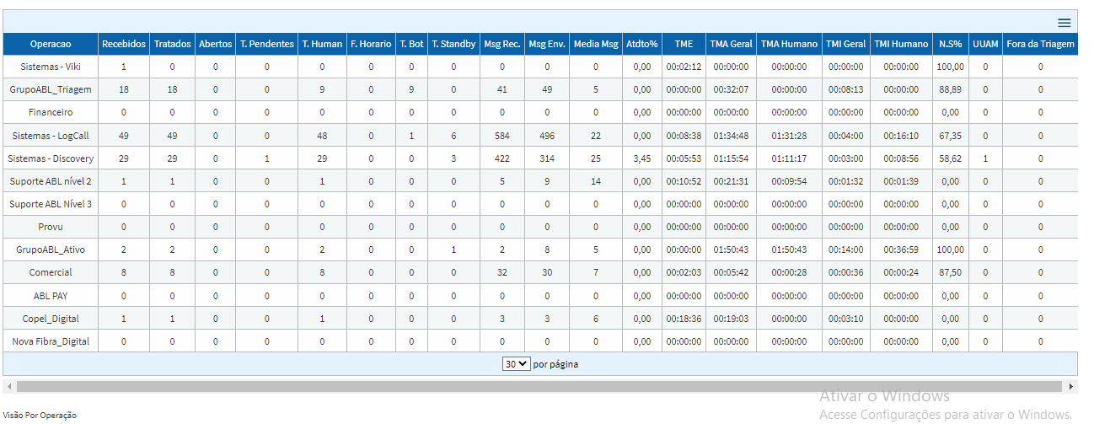Click the 00:32:07 TMA Geral value
1094x424 pixels.
coord(731,89)
